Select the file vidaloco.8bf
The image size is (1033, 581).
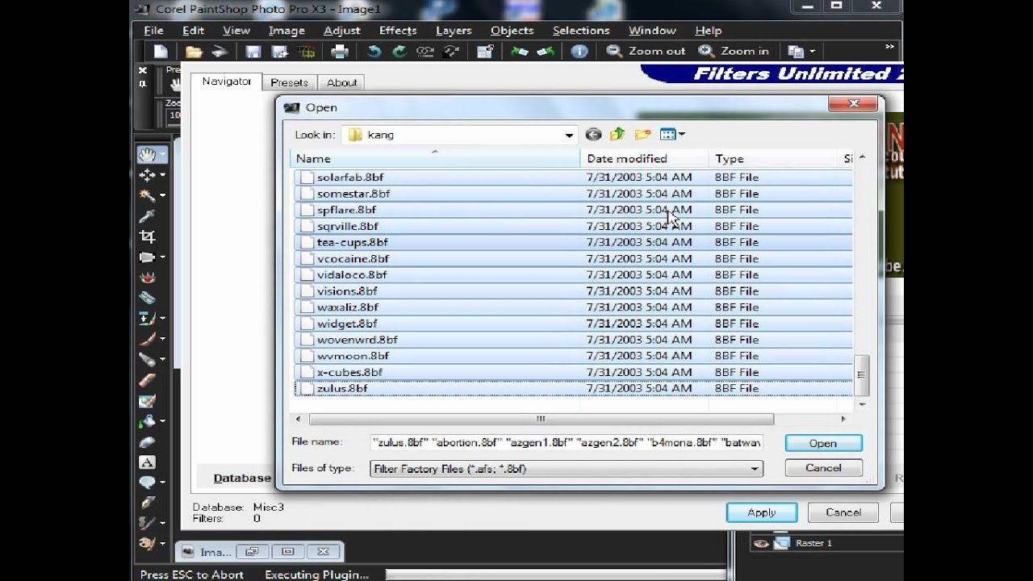click(x=352, y=274)
